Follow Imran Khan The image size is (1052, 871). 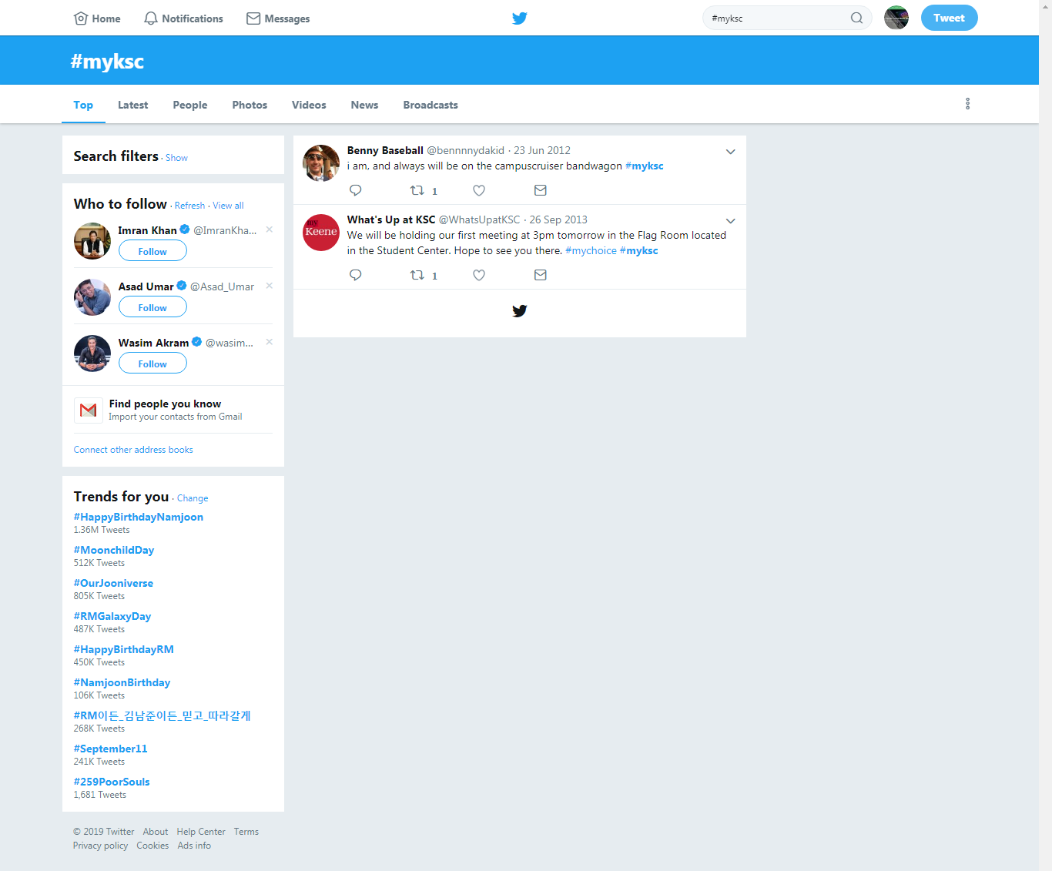coord(152,251)
